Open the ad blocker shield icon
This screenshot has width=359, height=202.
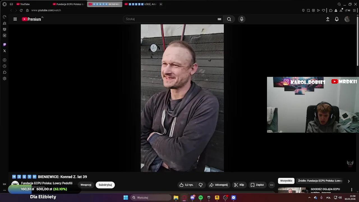click(313, 10)
